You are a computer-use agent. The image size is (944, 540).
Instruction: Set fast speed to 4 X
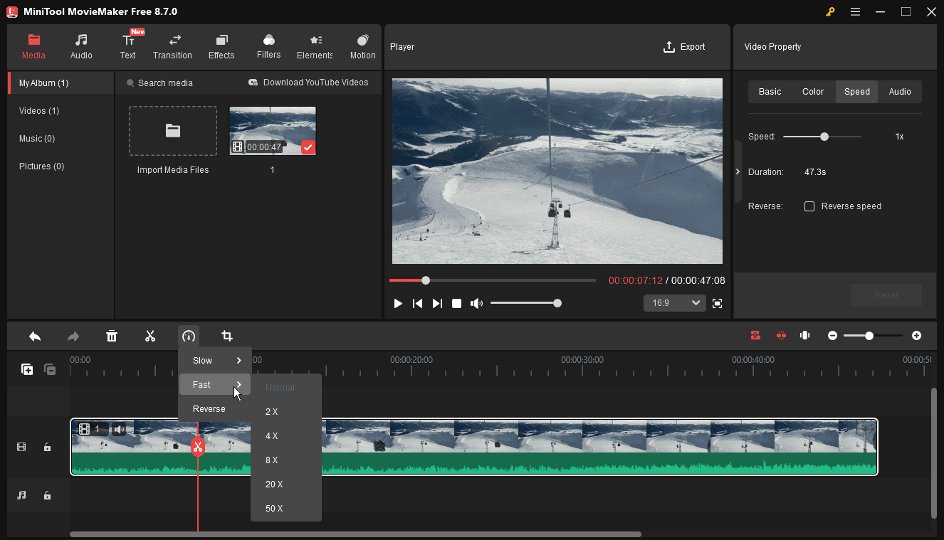[286, 436]
